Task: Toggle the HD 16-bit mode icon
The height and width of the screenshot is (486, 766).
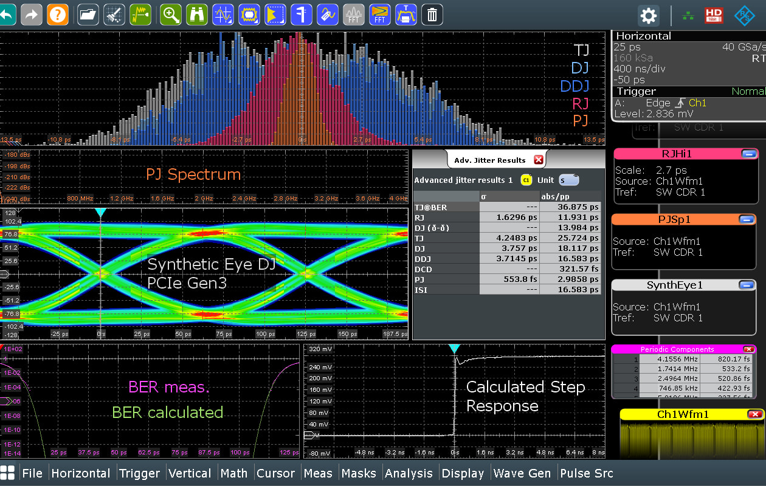Action: click(714, 15)
